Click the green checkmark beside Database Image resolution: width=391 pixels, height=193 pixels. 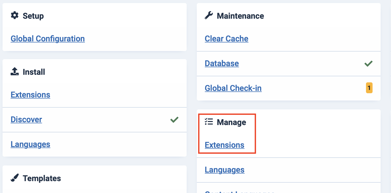click(x=369, y=63)
